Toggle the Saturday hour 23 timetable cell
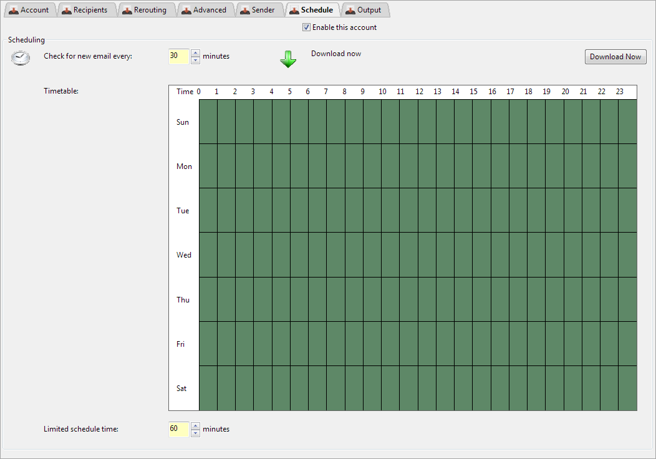This screenshot has width=656, height=459. [627, 388]
